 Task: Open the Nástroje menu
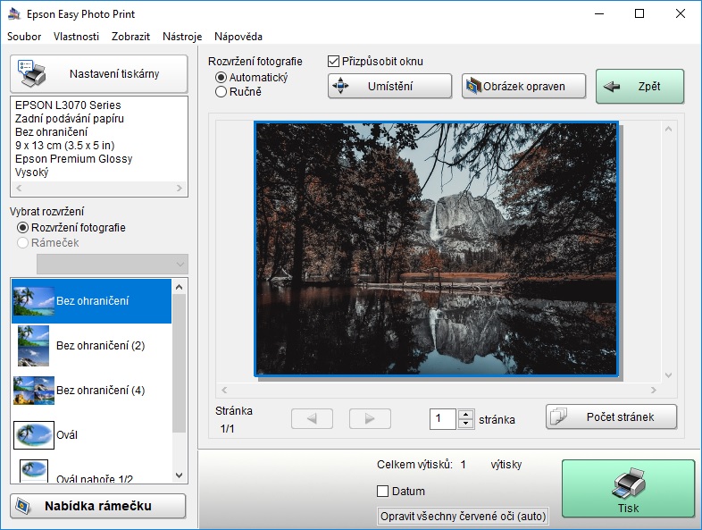pos(182,37)
